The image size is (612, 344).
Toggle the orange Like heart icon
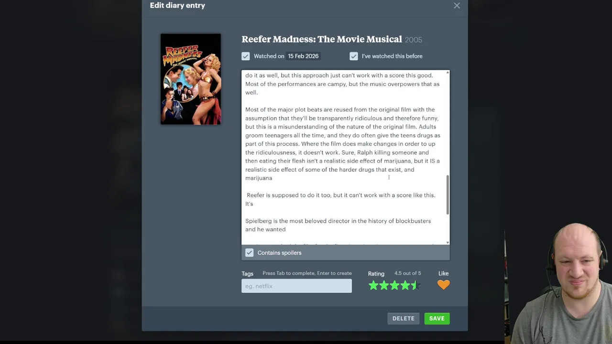(443, 285)
